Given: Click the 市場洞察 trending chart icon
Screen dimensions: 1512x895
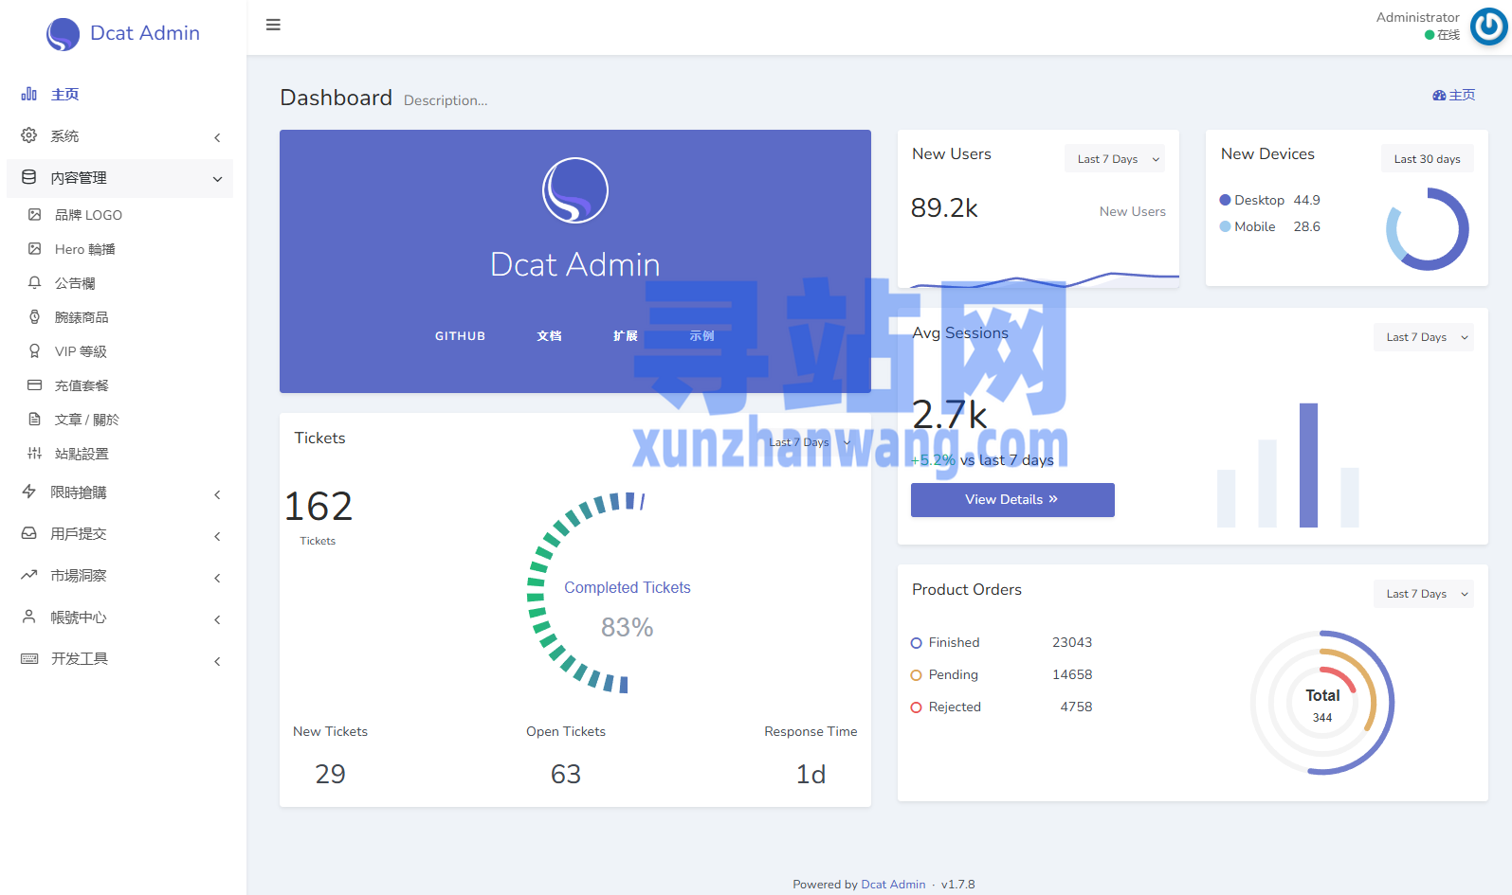Looking at the screenshot, I should coord(29,575).
